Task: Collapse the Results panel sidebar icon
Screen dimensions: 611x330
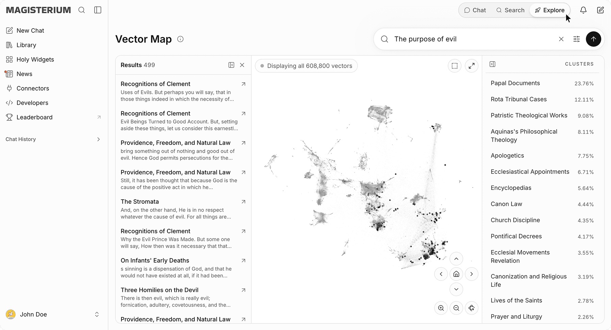Action: click(x=231, y=65)
